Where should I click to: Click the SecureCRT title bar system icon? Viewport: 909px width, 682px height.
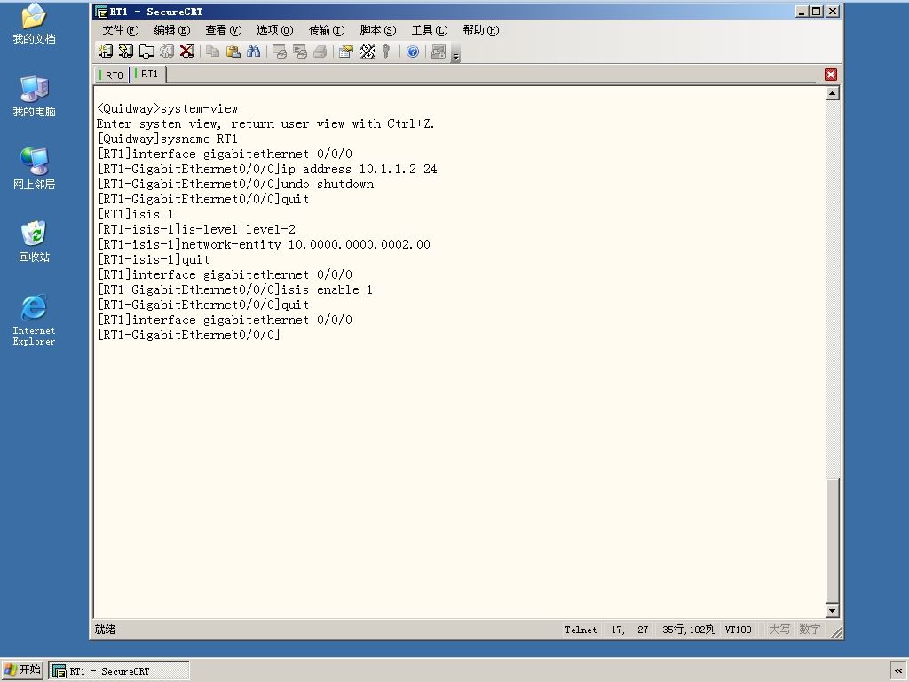(101, 12)
